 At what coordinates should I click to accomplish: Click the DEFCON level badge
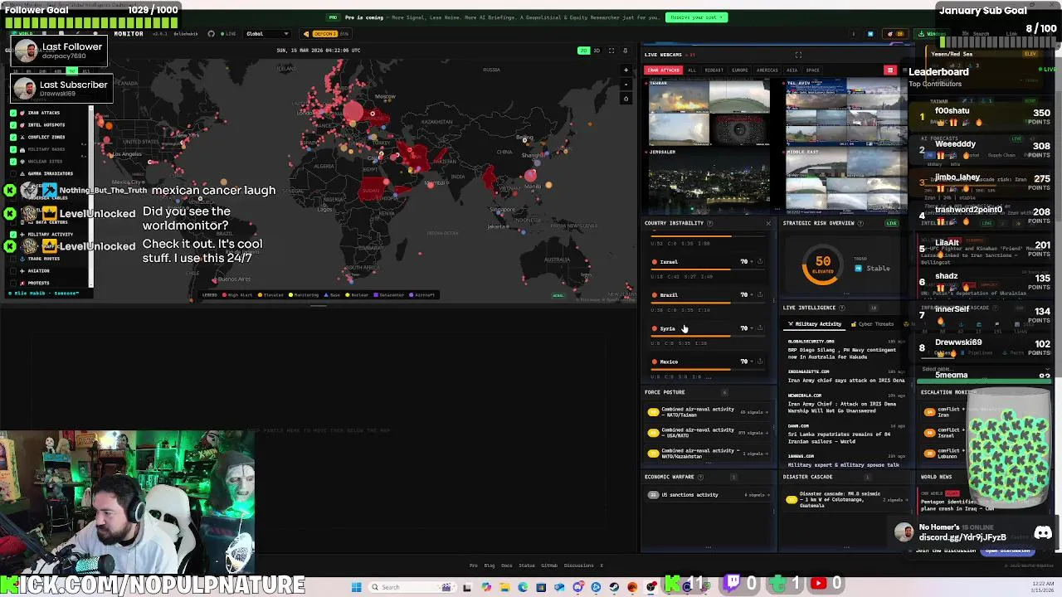[x=324, y=34]
